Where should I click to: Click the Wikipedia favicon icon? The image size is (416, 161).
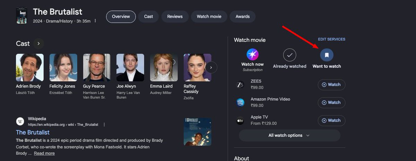tap(20, 122)
